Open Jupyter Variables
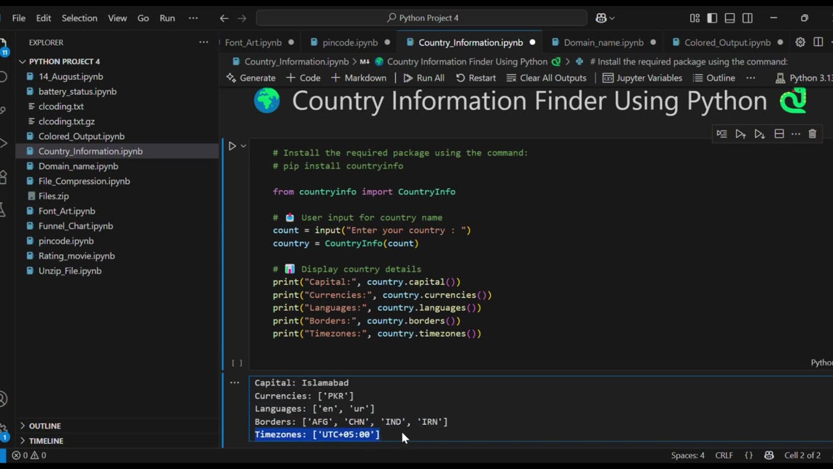 pyautogui.click(x=642, y=78)
